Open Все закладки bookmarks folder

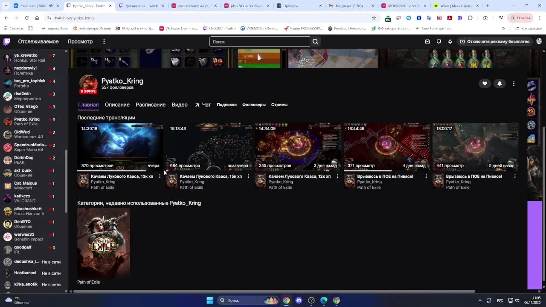(528, 29)
